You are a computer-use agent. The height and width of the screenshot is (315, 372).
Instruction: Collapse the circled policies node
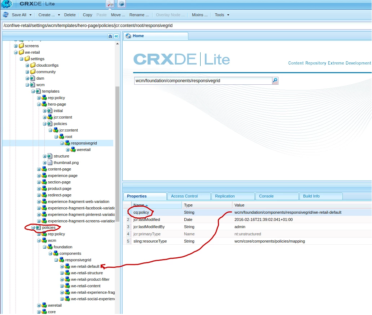pyautogui.click(x=33, y=227)
